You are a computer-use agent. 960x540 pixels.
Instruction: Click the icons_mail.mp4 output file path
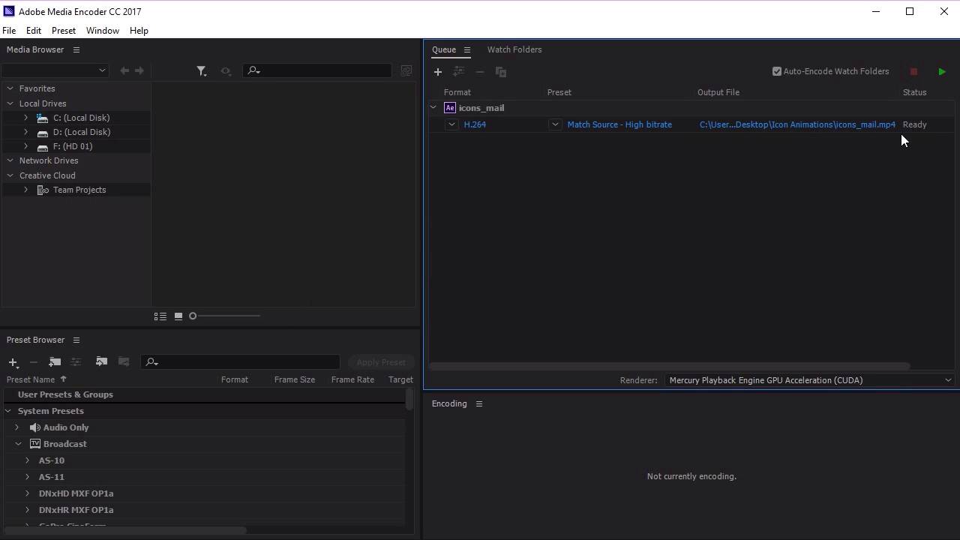pos(796,124)
